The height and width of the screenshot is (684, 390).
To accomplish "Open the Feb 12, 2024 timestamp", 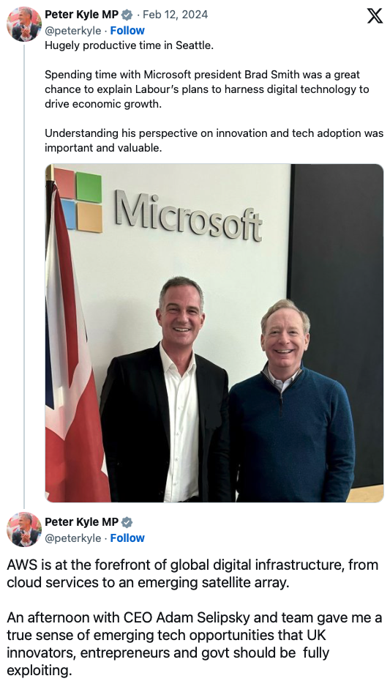I will [175, 15].
